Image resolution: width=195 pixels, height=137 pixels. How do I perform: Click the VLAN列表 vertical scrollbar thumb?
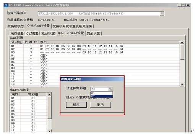coord(182,52)
